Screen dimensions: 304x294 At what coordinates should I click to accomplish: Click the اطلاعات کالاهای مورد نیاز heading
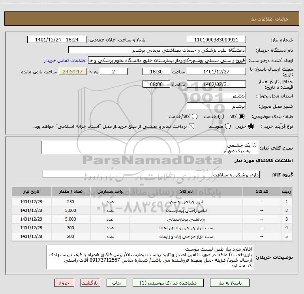coord(263,161)
